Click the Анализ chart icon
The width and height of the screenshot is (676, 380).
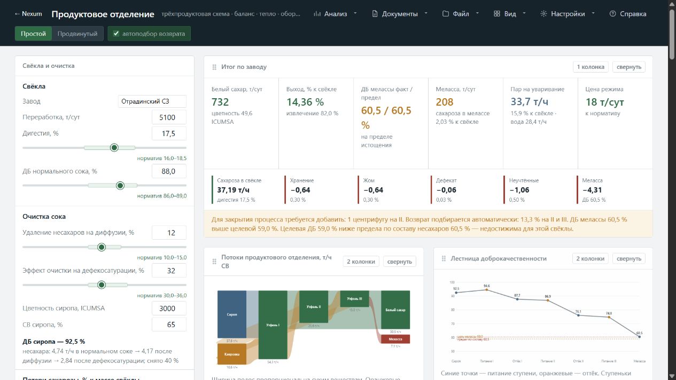pyautogui.click(x=317, y=14)
